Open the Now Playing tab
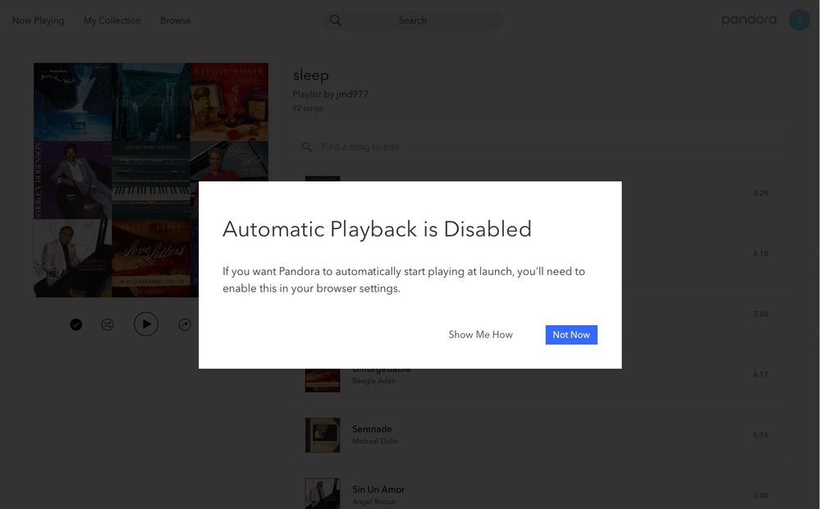The image size is (820, 509). tap(38, 21)
